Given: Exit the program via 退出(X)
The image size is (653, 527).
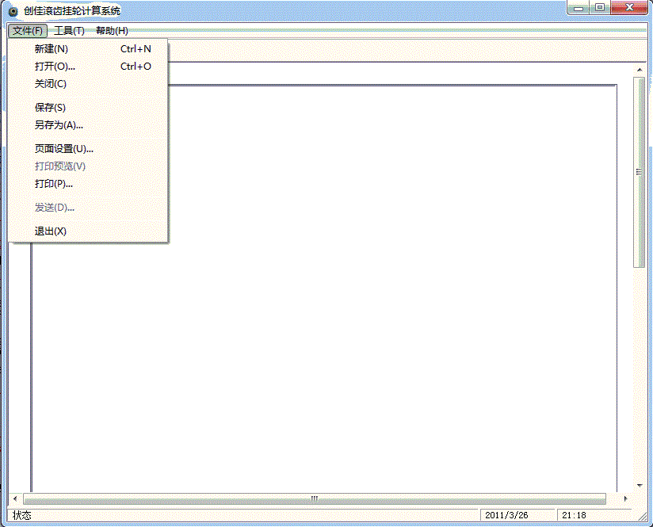Looking at the screenshot, I should [x=51, y=231].
